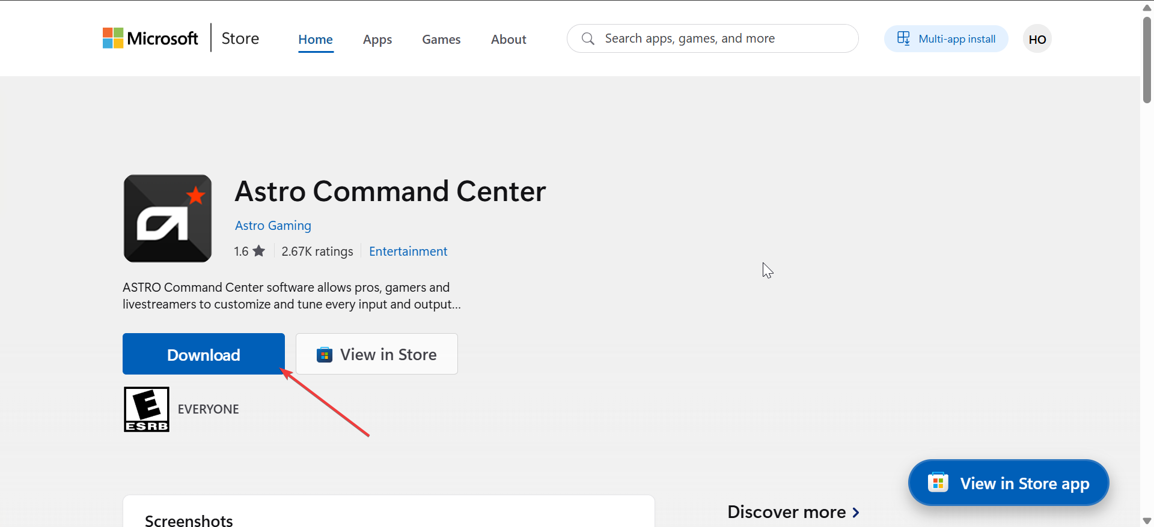The height and width of the screenshot is (527, 1154).
Task: Click the Astro Command Center app icon
Action: pyautogui.click(x=168, y=218)
